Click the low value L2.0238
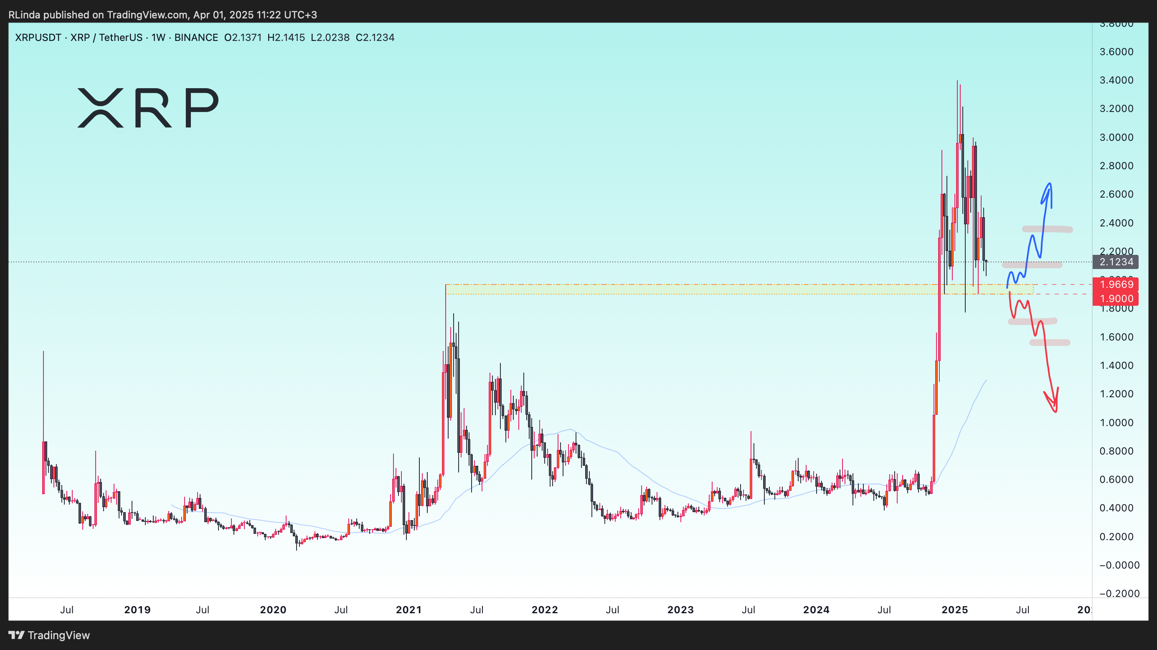This screenshot has width=1157, height=650. pyautogui.click(x=330, y=37)
